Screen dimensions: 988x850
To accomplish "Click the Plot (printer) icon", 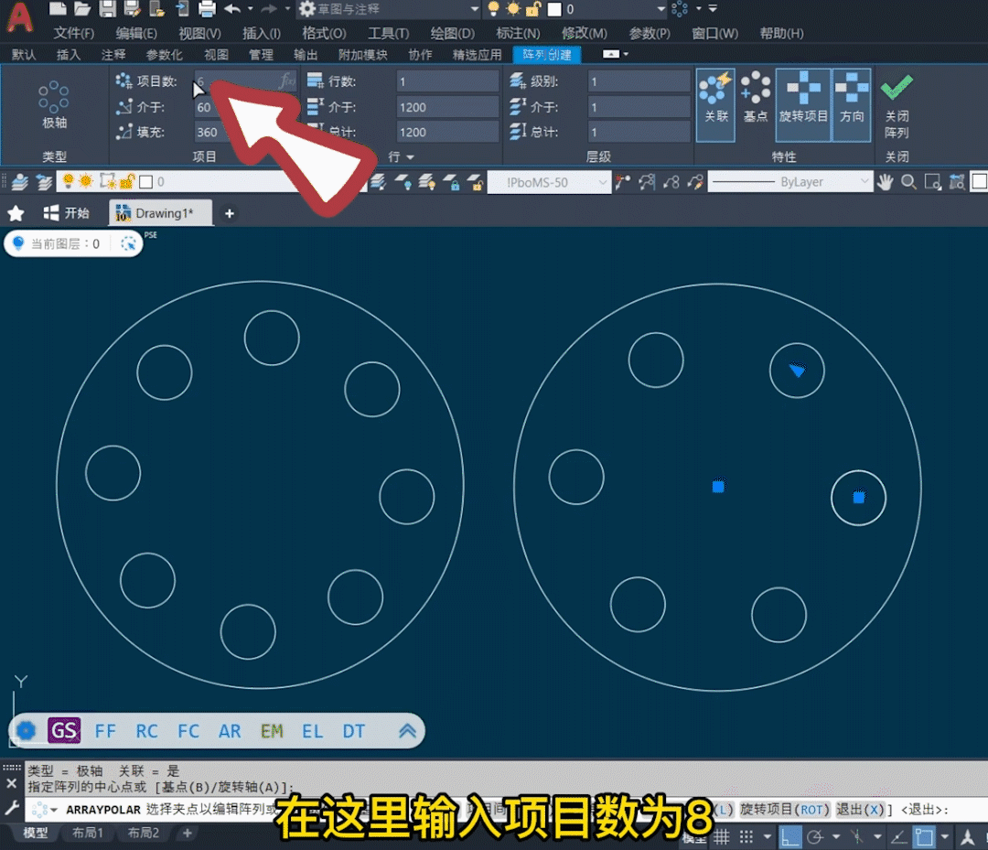I will pos(207,8).
